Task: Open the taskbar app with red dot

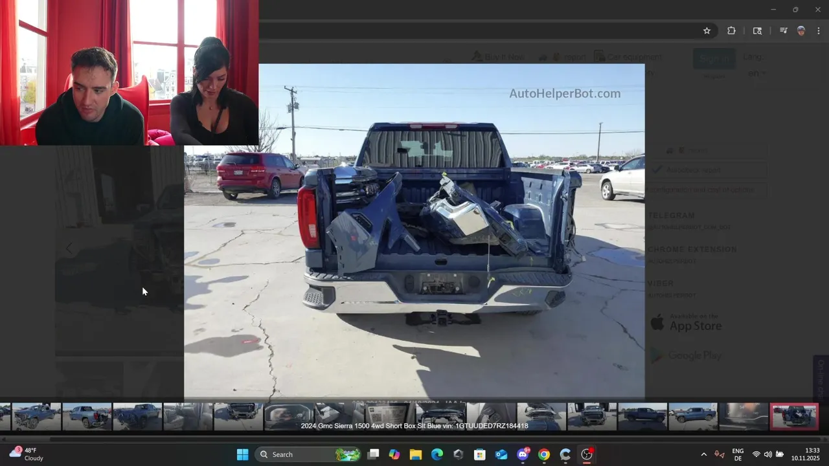Action: (x=587, y=454)
